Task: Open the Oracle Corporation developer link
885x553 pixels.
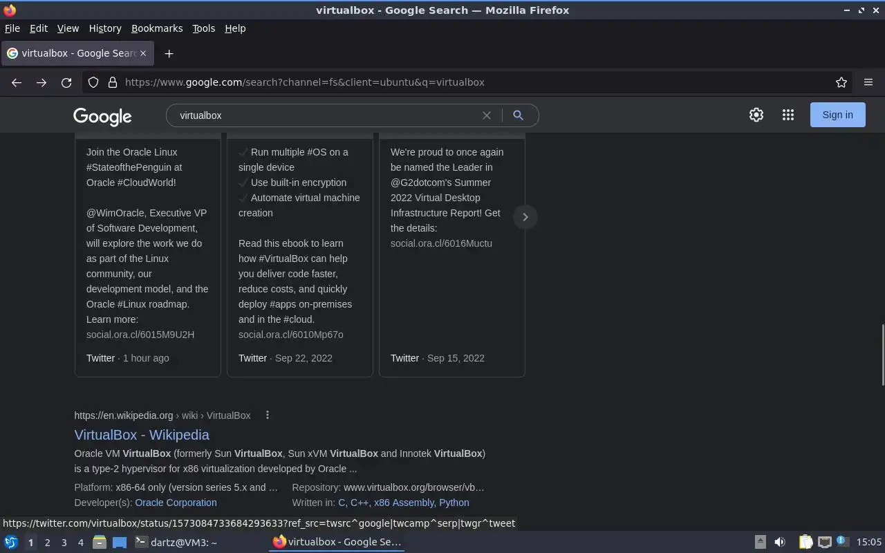Action: click(x=176, y=503)
